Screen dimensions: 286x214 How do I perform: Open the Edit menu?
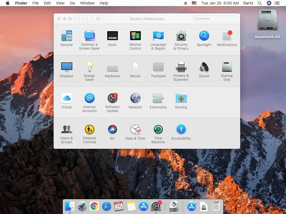47,3
